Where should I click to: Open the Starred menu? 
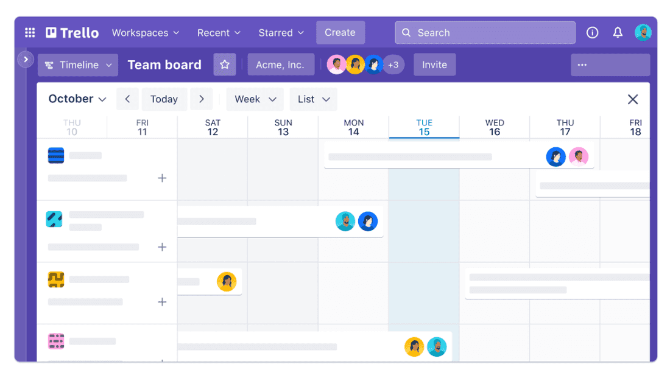pyautogui.click(x=281, y=33)
